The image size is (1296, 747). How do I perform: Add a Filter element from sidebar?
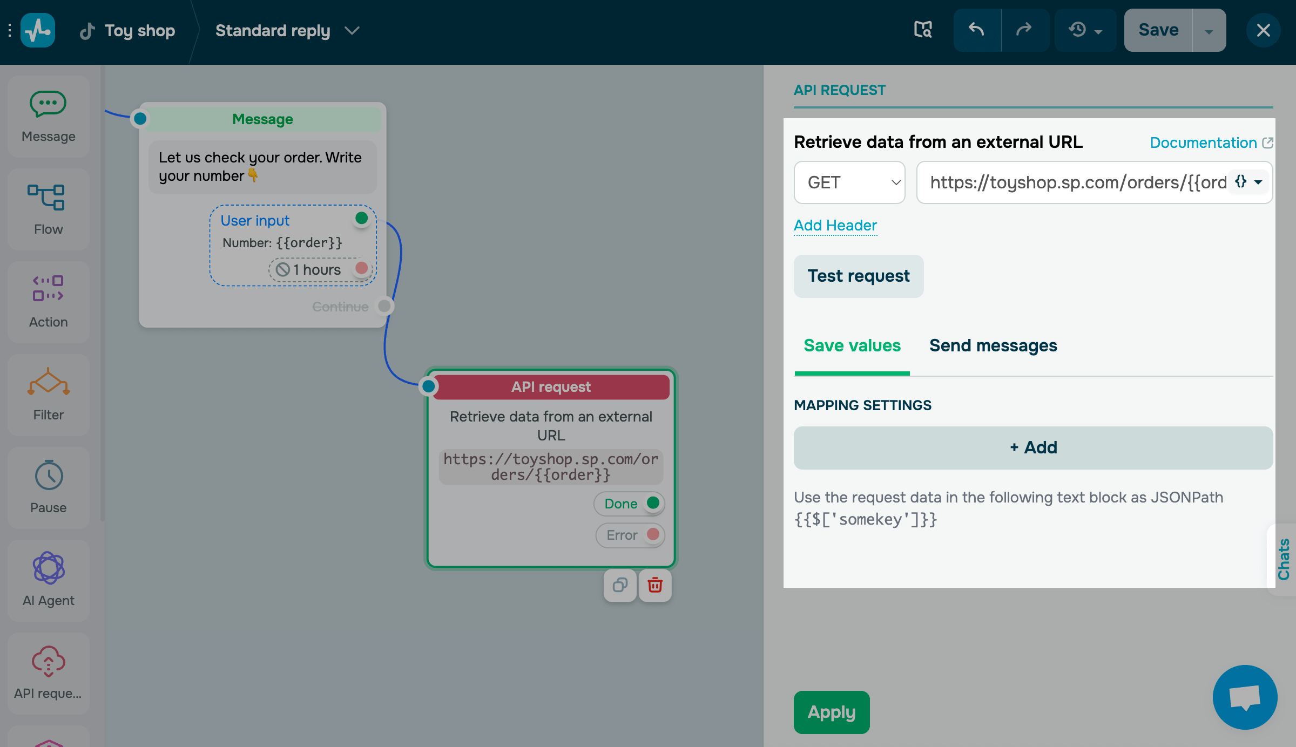tap(48, 395)
